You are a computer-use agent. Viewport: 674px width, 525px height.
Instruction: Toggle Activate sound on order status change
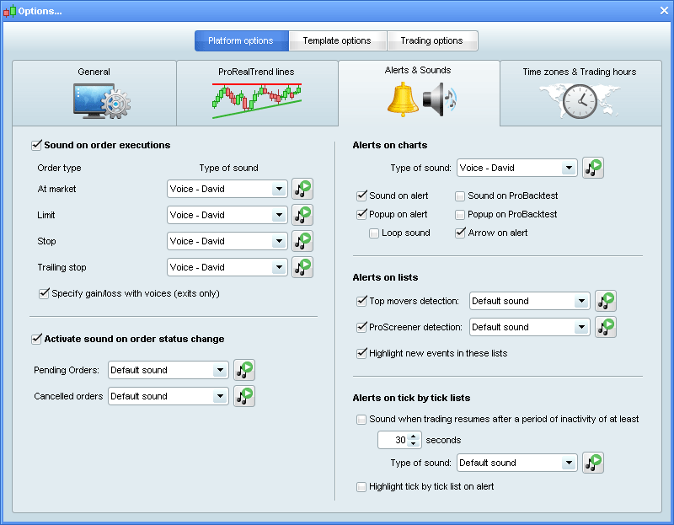coord(36,340)
